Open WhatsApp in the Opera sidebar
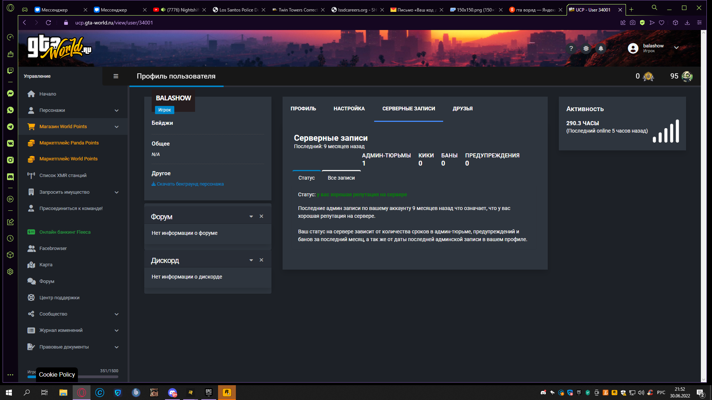Screen dimensions: 712x400 pyautogui.click(x=10, y=110)
